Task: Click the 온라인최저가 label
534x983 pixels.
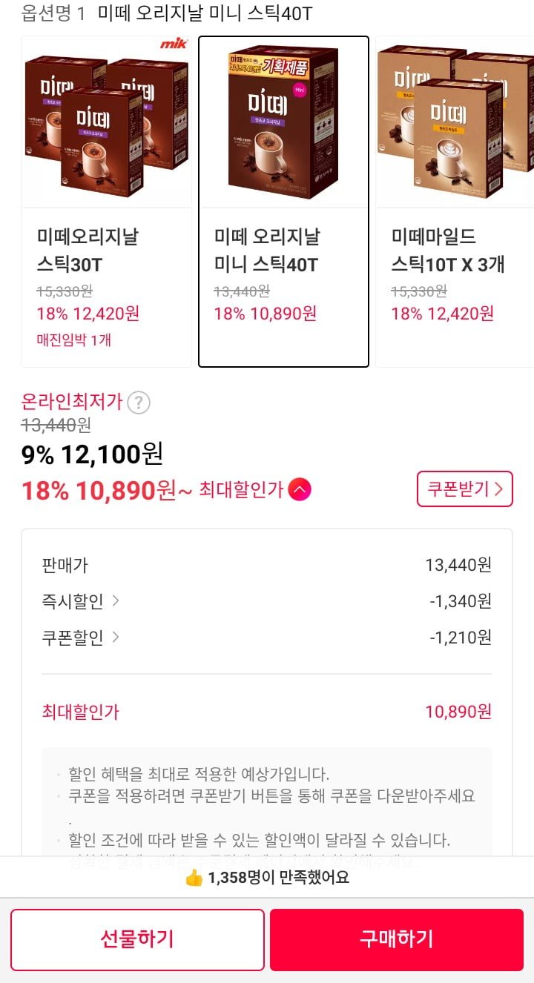Action: pos(72,402)
